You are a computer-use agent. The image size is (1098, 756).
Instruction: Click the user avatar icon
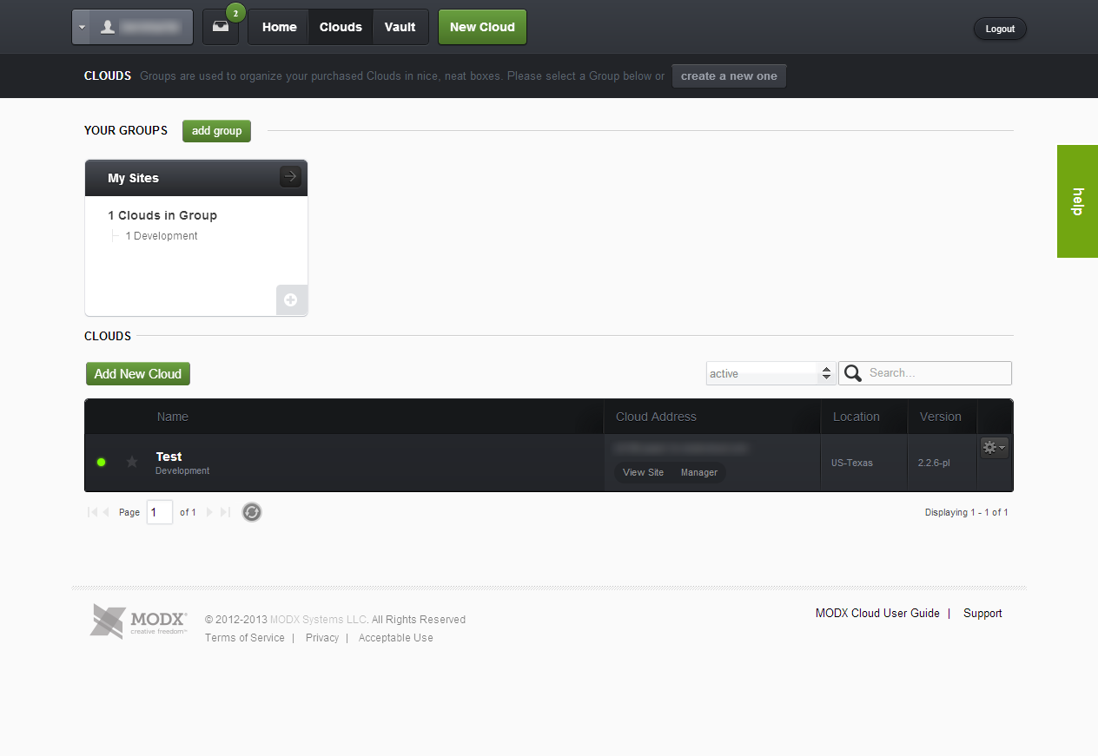108,27
